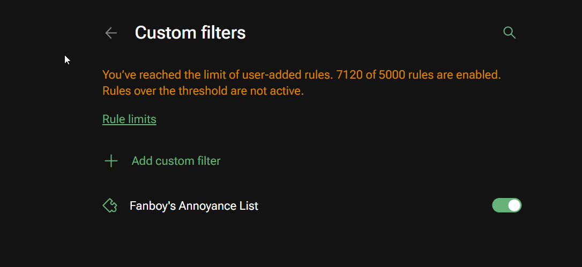Click the plus icon to add a filter
The width and height of the screenshot is (582, 267).
111,161
